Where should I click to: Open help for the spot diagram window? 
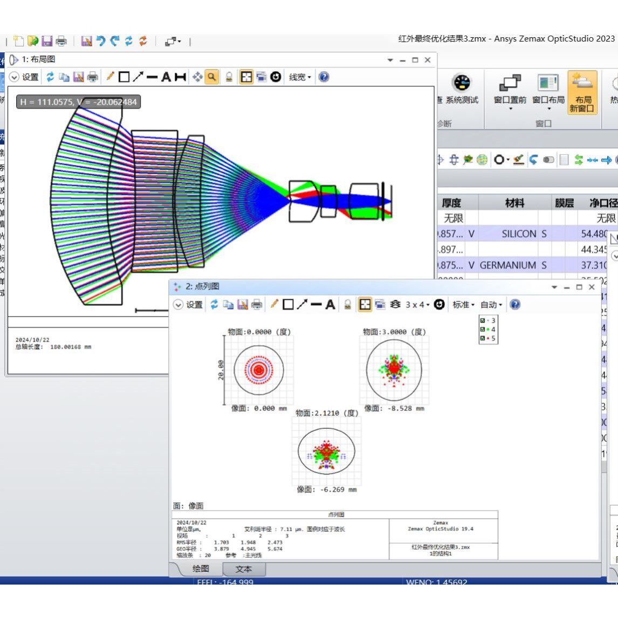(x=515, y=304)
